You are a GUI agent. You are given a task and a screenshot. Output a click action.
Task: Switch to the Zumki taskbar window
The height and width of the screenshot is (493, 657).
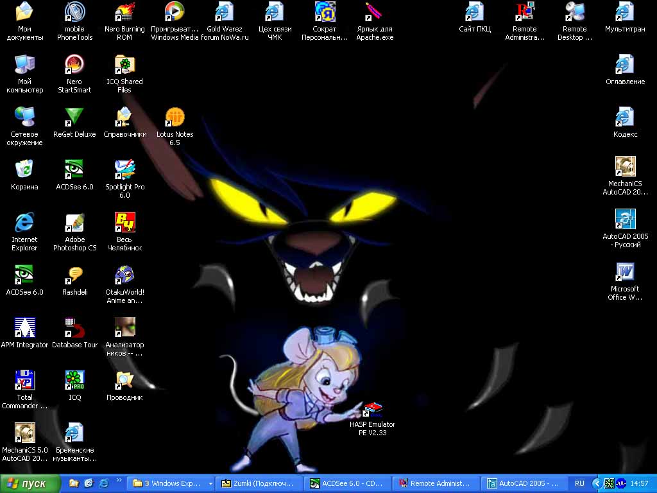[x=259, y=483]
